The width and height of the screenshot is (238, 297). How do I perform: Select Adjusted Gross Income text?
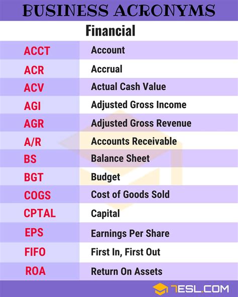point(139,105)
